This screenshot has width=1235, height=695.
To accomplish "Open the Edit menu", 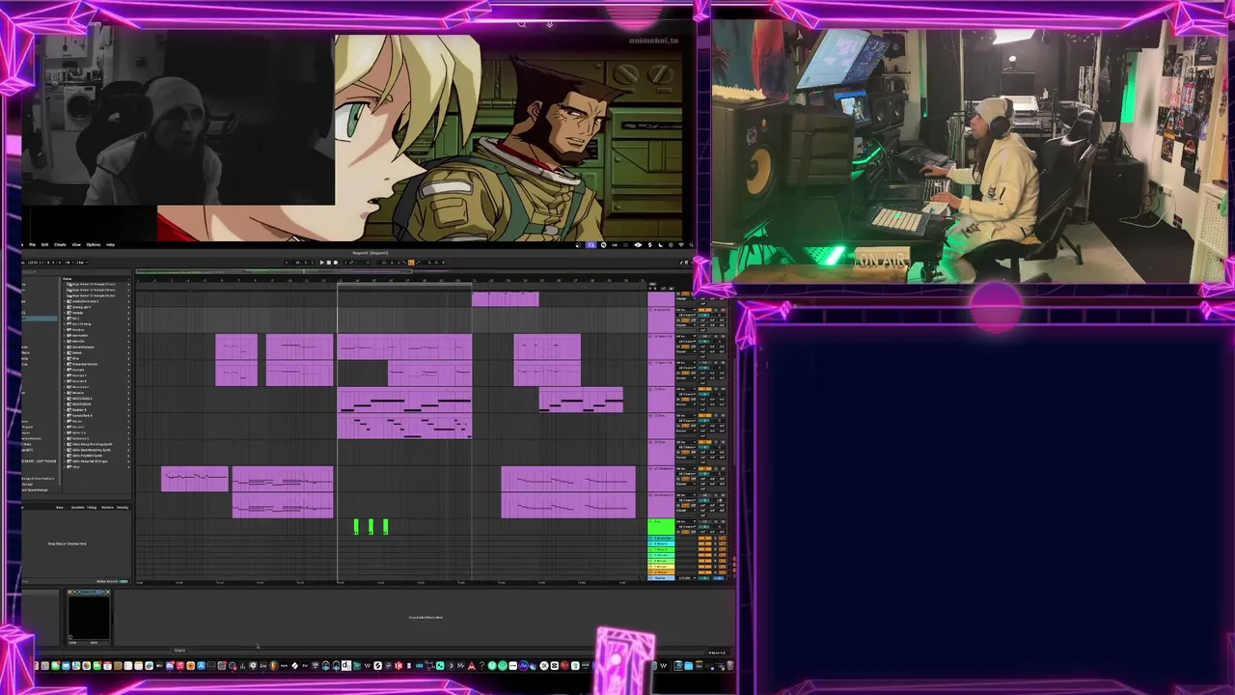I will coord(44,245).
